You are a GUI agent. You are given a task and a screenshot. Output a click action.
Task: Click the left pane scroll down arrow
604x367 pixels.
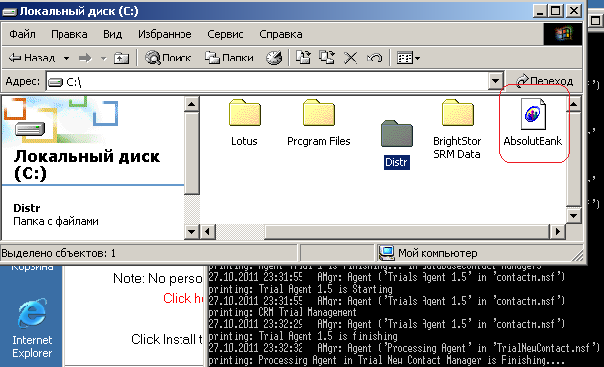[191, 231]
